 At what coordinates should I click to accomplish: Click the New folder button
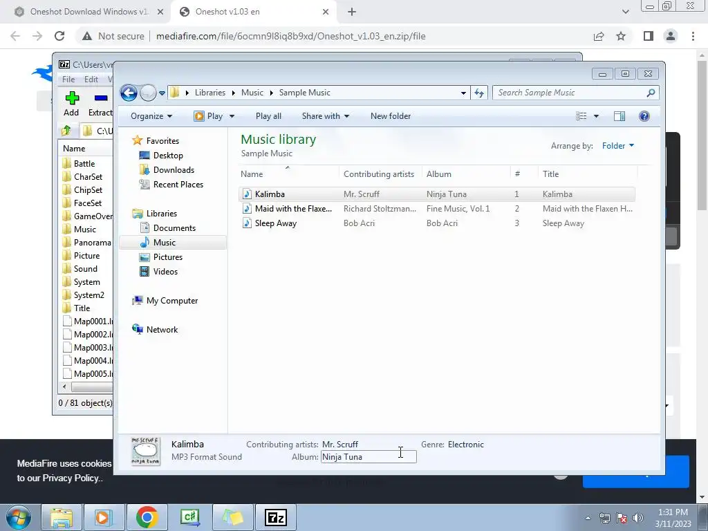coord(391,116)
